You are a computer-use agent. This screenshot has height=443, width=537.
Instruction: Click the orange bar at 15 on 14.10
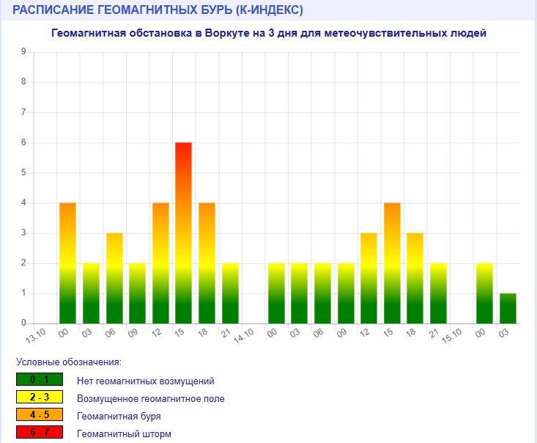pyautogui.click(x=392, y=263)
